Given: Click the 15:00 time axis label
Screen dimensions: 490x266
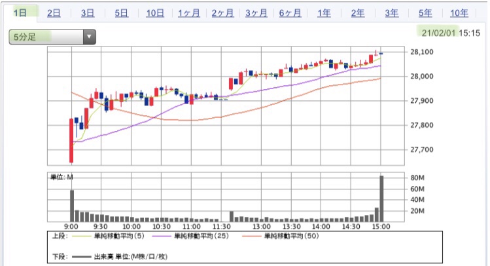Looking at the screenshot, I should pyautogui.click(x=381, y=227).
